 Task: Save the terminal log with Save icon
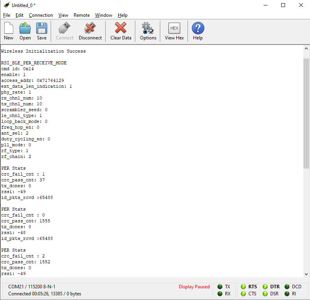point(42,31)
